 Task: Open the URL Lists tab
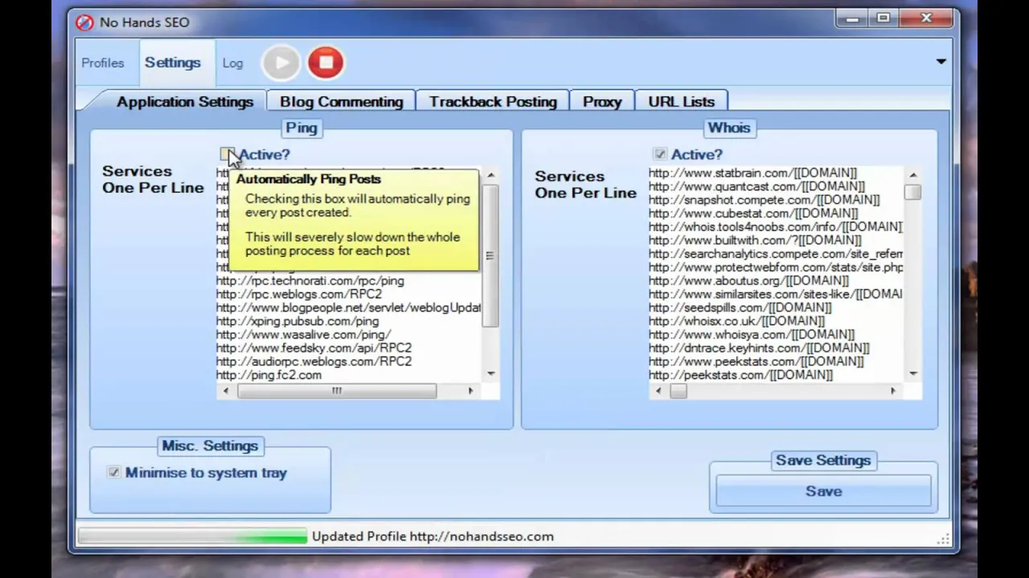click(681, 102)
